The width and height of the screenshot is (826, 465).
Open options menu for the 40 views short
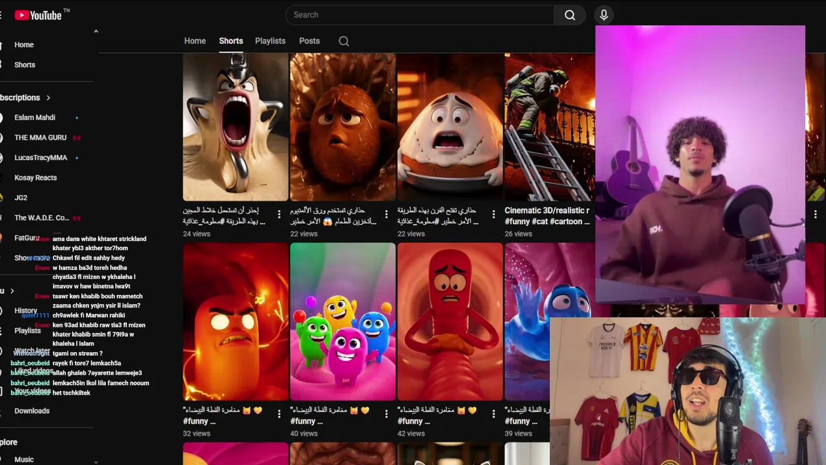click(387, 414)
